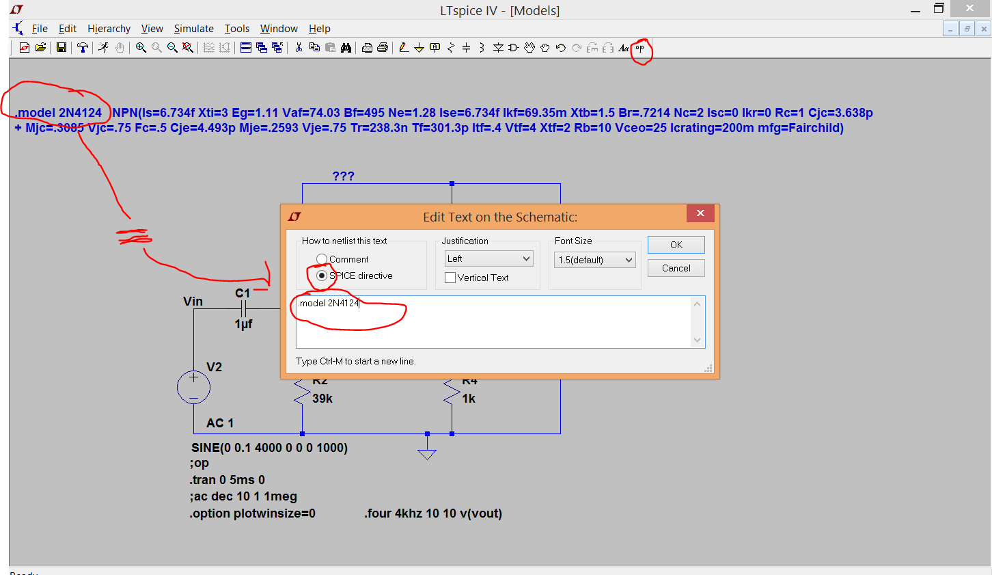992x575 pixels.
Task: Click the Undo arrow icon
Action: (x=561, y=48)
